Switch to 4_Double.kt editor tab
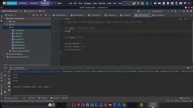Image resolution: width=193 pixels, height=108 pixels. click(x=158, y=15)
